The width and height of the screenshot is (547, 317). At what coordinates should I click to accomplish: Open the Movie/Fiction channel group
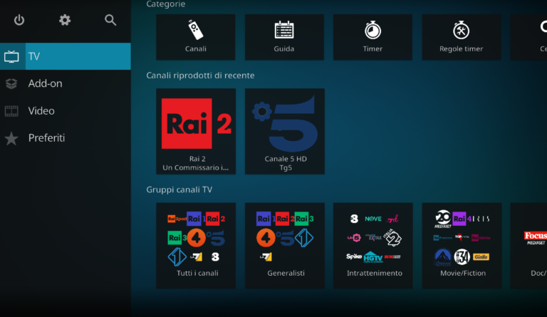click(x=462, y=246)
